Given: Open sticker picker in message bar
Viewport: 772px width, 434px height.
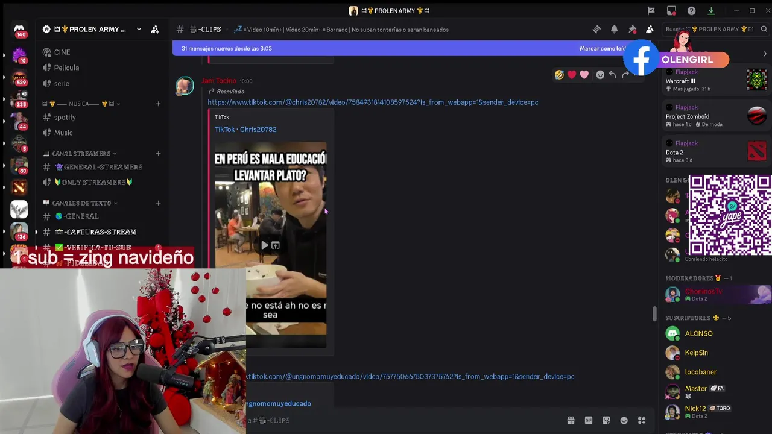Looking at the screenshot, I should coord(606,420).
